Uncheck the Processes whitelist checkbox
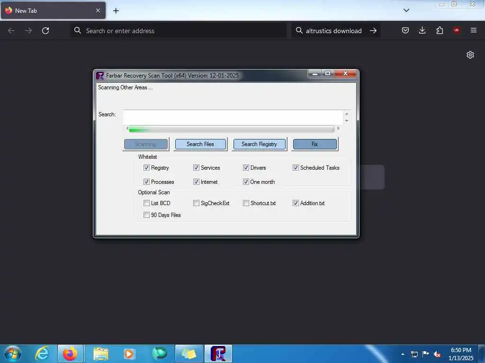 pos(147,182)
